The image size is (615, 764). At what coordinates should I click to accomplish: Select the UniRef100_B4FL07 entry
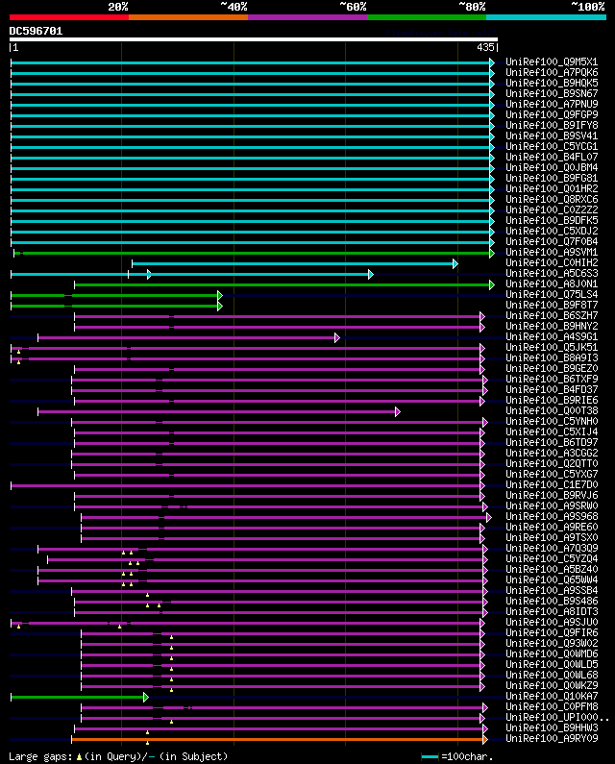552,157
